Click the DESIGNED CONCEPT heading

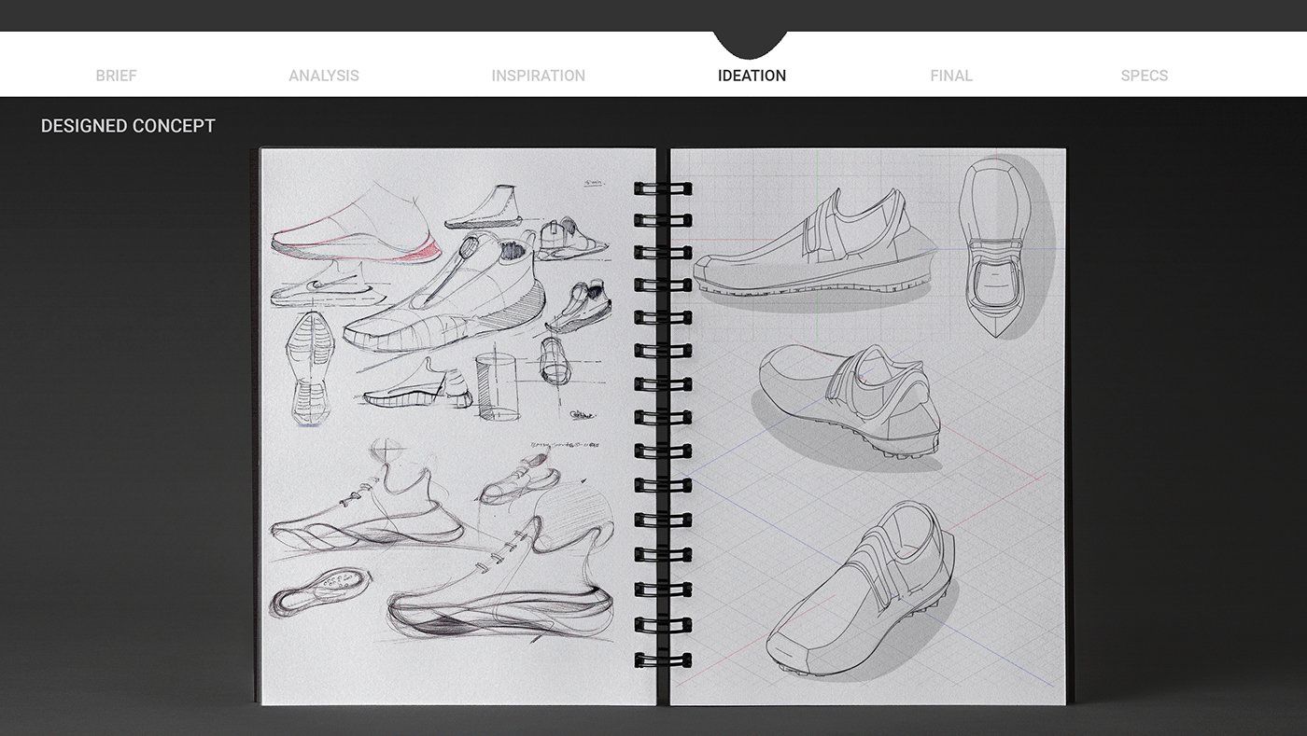[128, 126]
